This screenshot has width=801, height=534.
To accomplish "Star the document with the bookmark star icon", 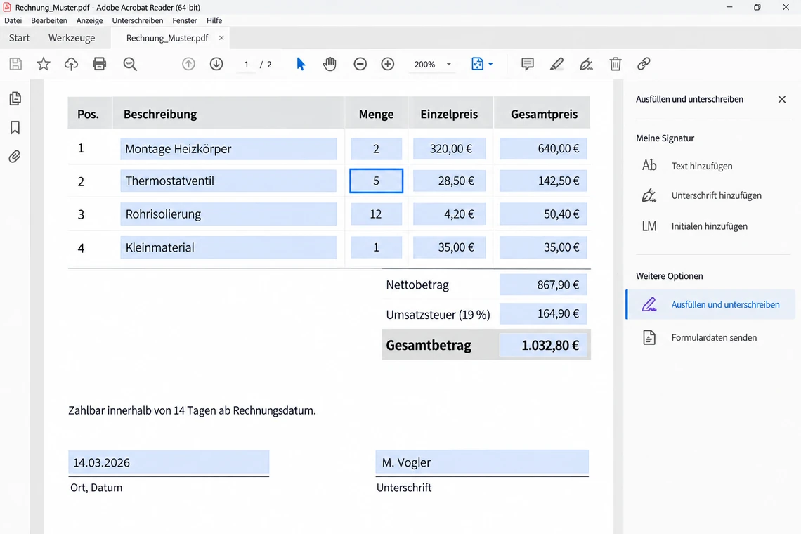I will click(x=44, y=64).
